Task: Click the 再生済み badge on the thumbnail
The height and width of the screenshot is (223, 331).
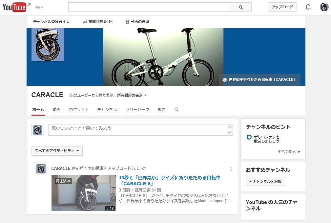Action: [63, 181]
